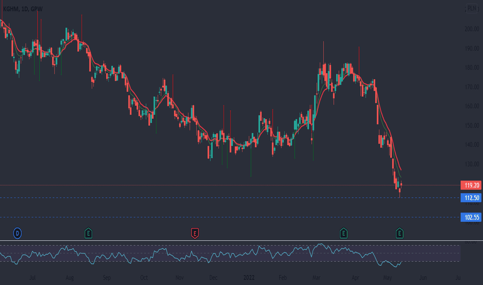The image size is (483, 285).
Task: Click the 170.00 price axis label
Action: 472,87
